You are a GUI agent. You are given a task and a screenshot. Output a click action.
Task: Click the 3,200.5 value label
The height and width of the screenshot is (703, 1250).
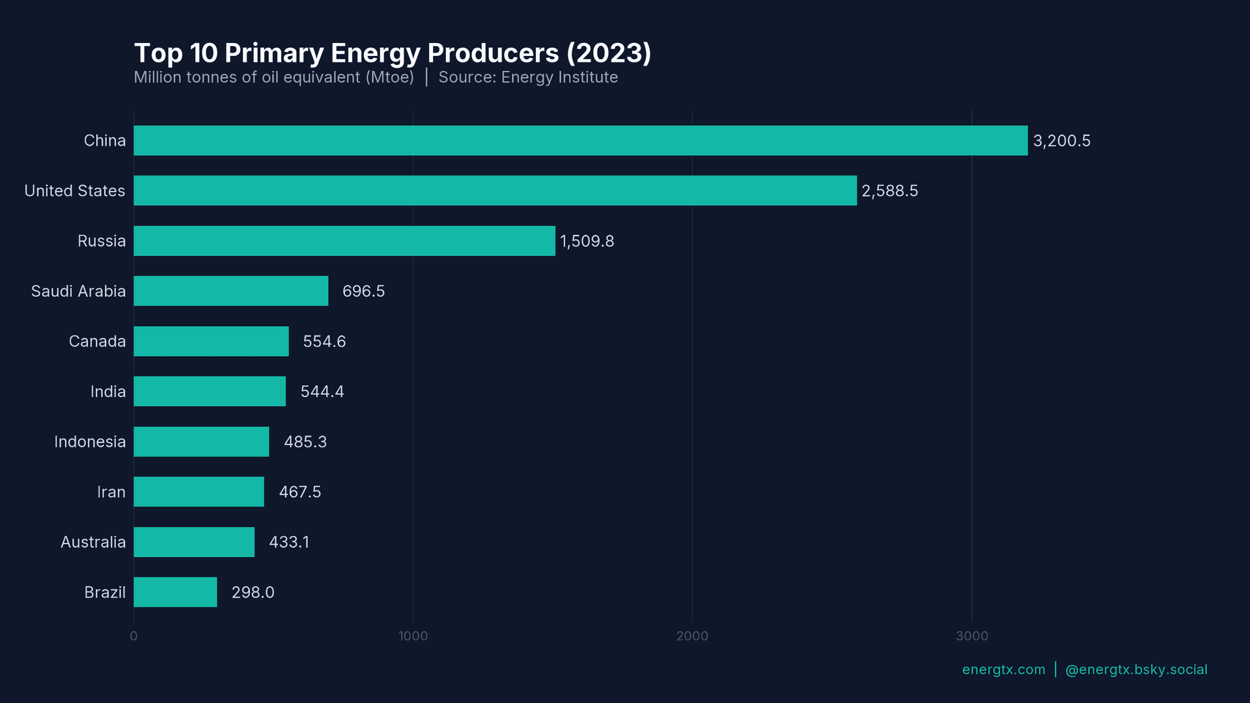(1061, 140)
